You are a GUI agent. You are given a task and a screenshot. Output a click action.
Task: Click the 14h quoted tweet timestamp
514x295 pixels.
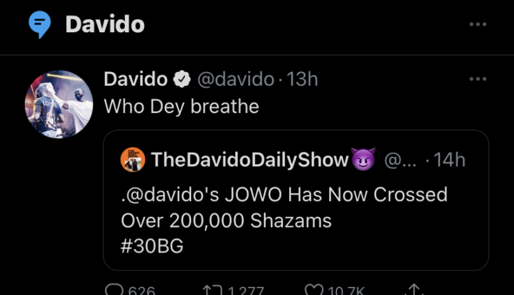pyautogui.click(x=450, y=161)
